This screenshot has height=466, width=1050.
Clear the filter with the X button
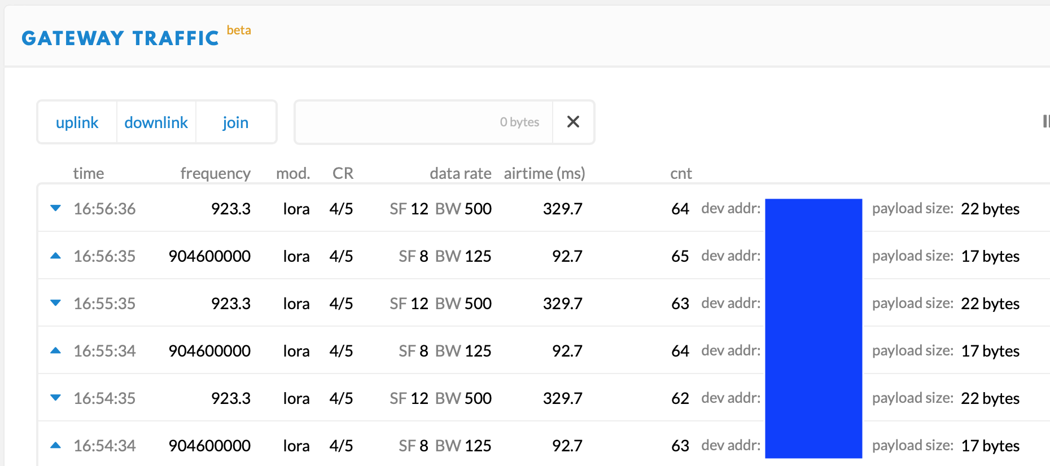573,122
